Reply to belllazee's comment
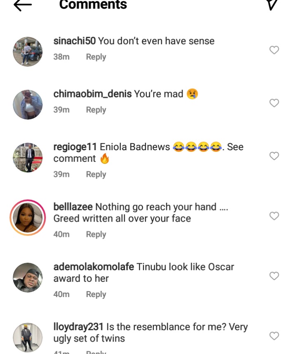 [x=96, y=234]
